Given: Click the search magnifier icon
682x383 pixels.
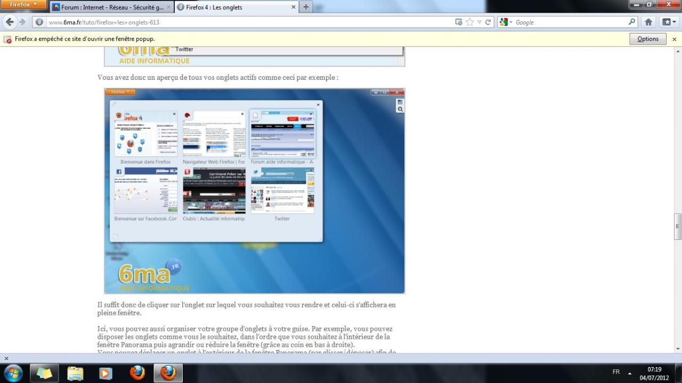Looking at the screenshot, I should point(632,22).
